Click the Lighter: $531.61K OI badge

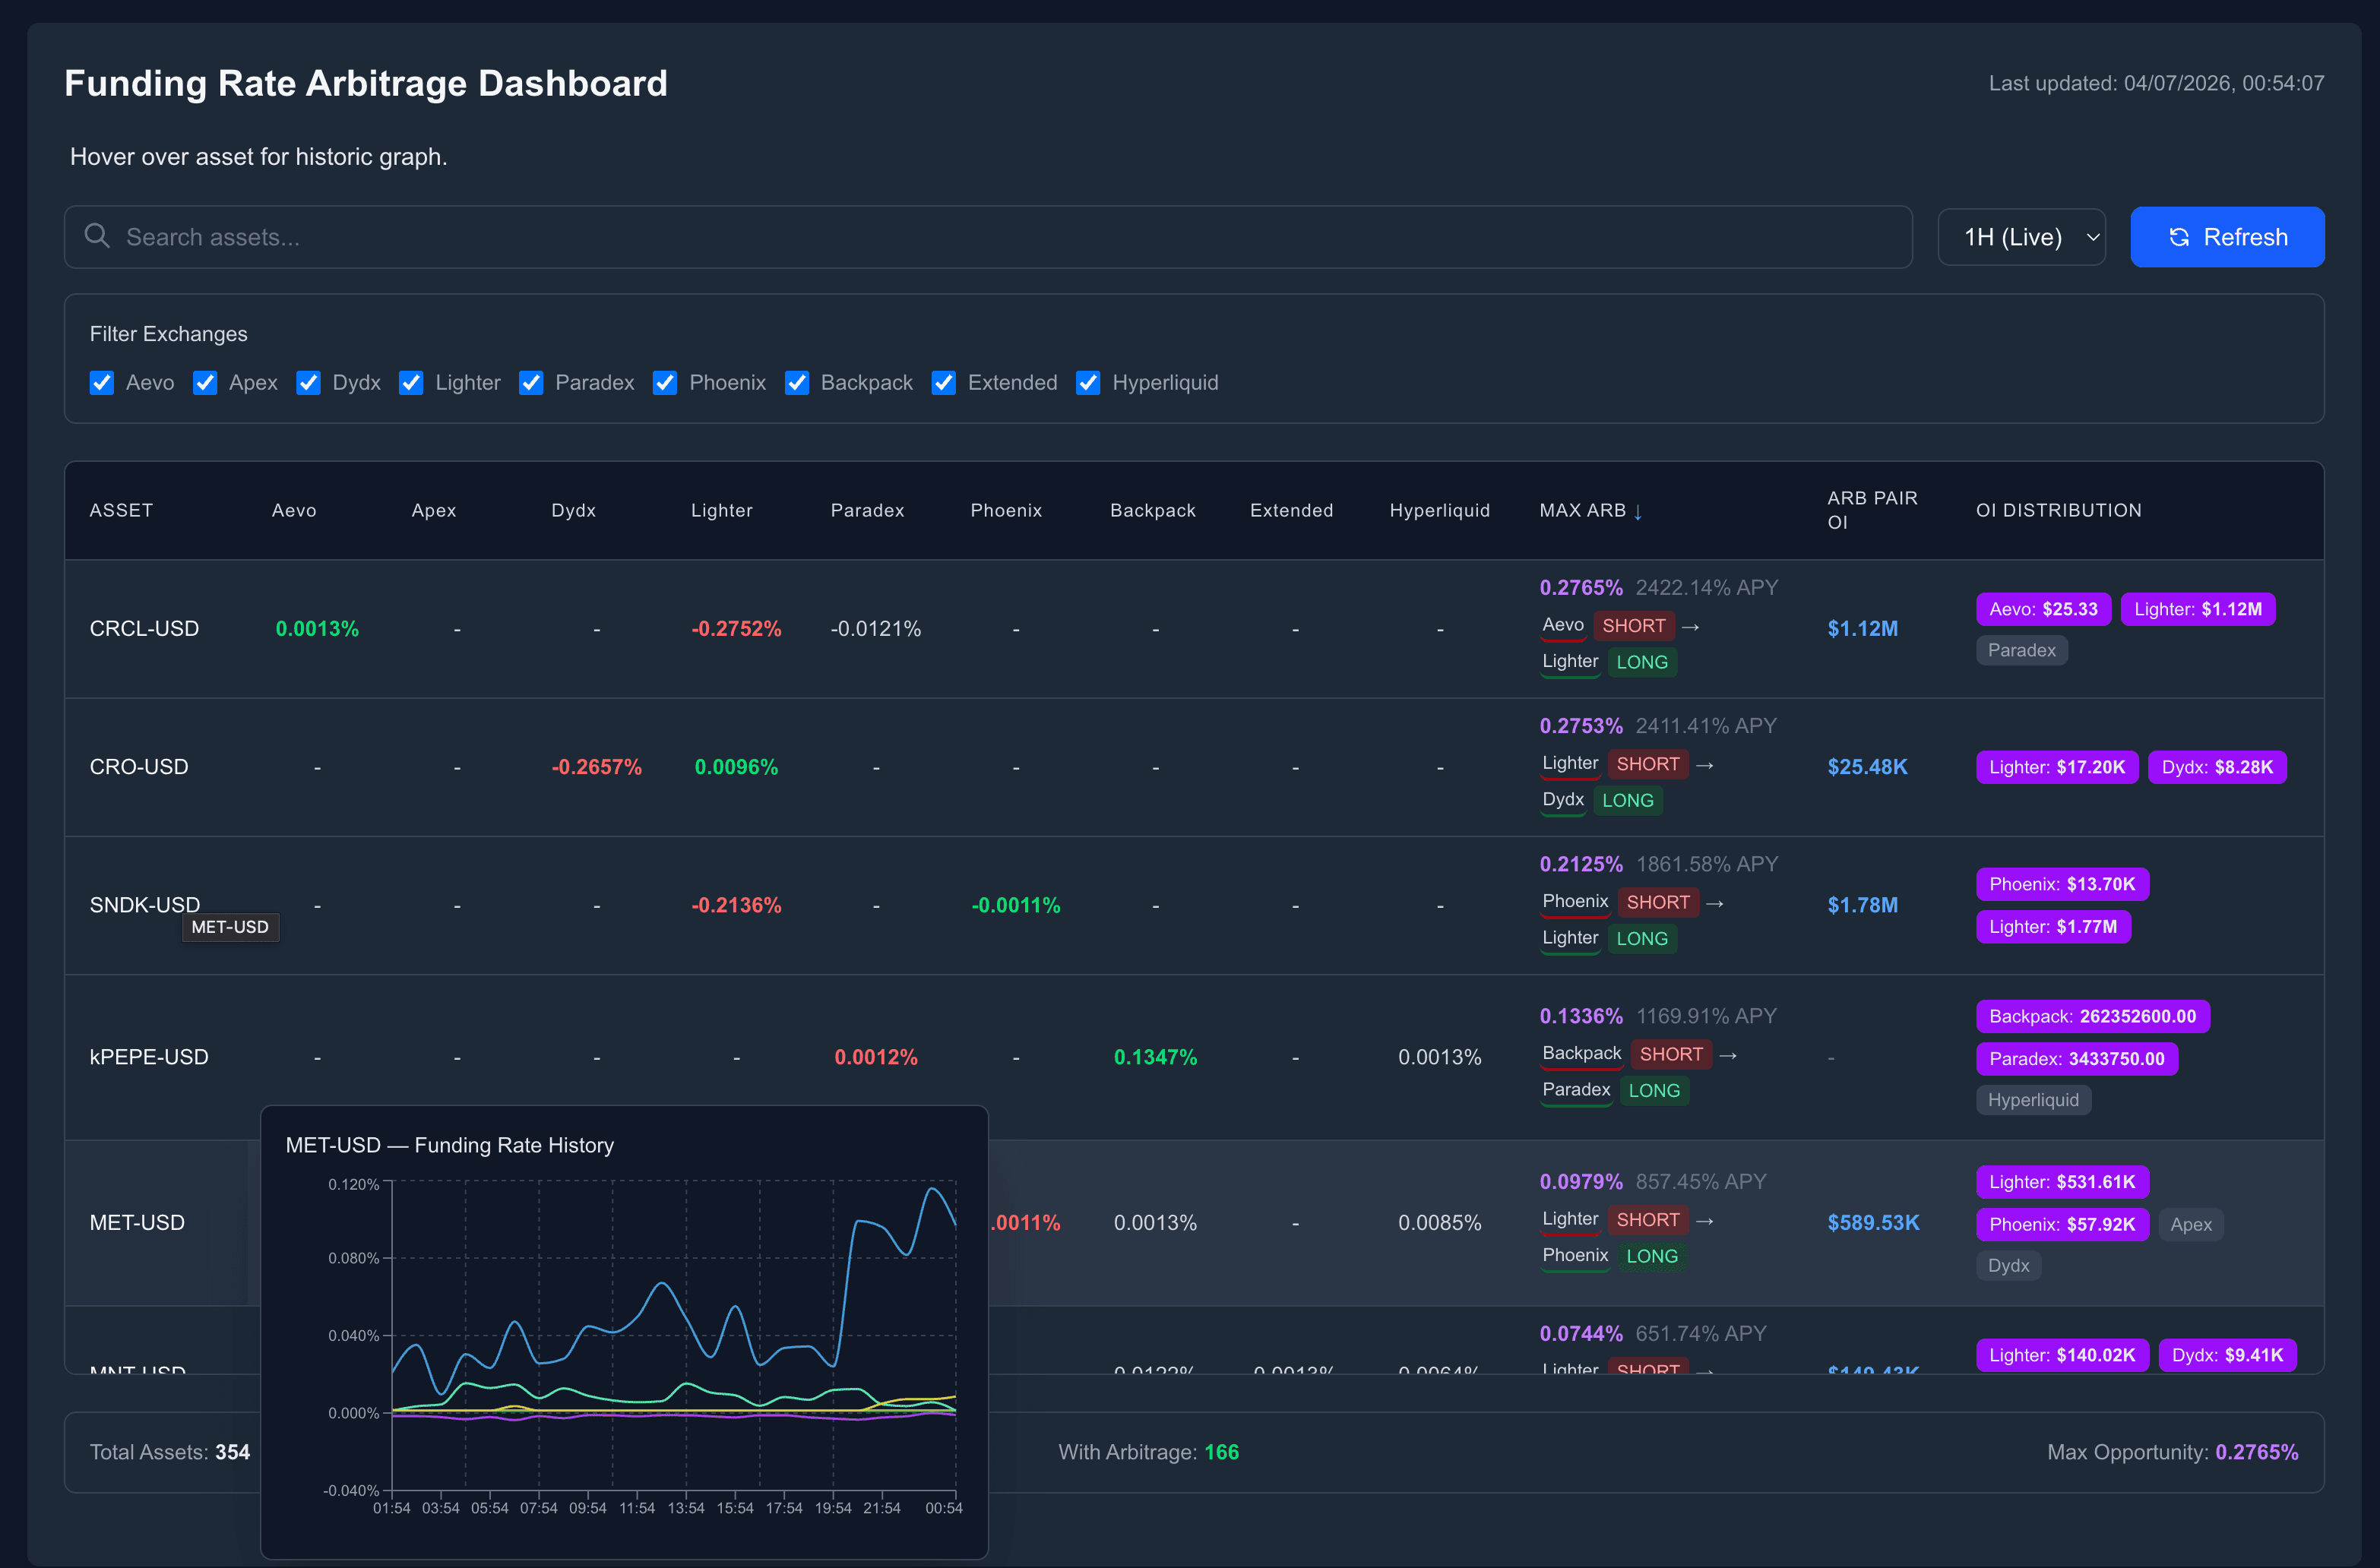2061,1182
